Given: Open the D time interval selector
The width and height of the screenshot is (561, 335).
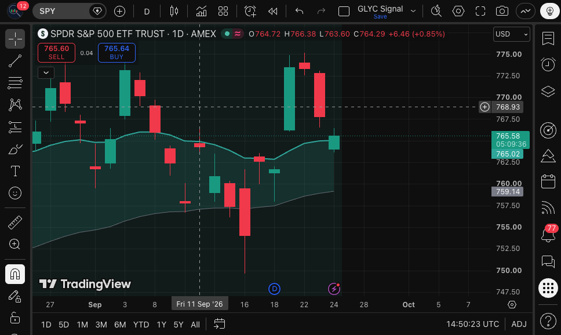Looking at the screenshot, I should [x=147, y=12].
